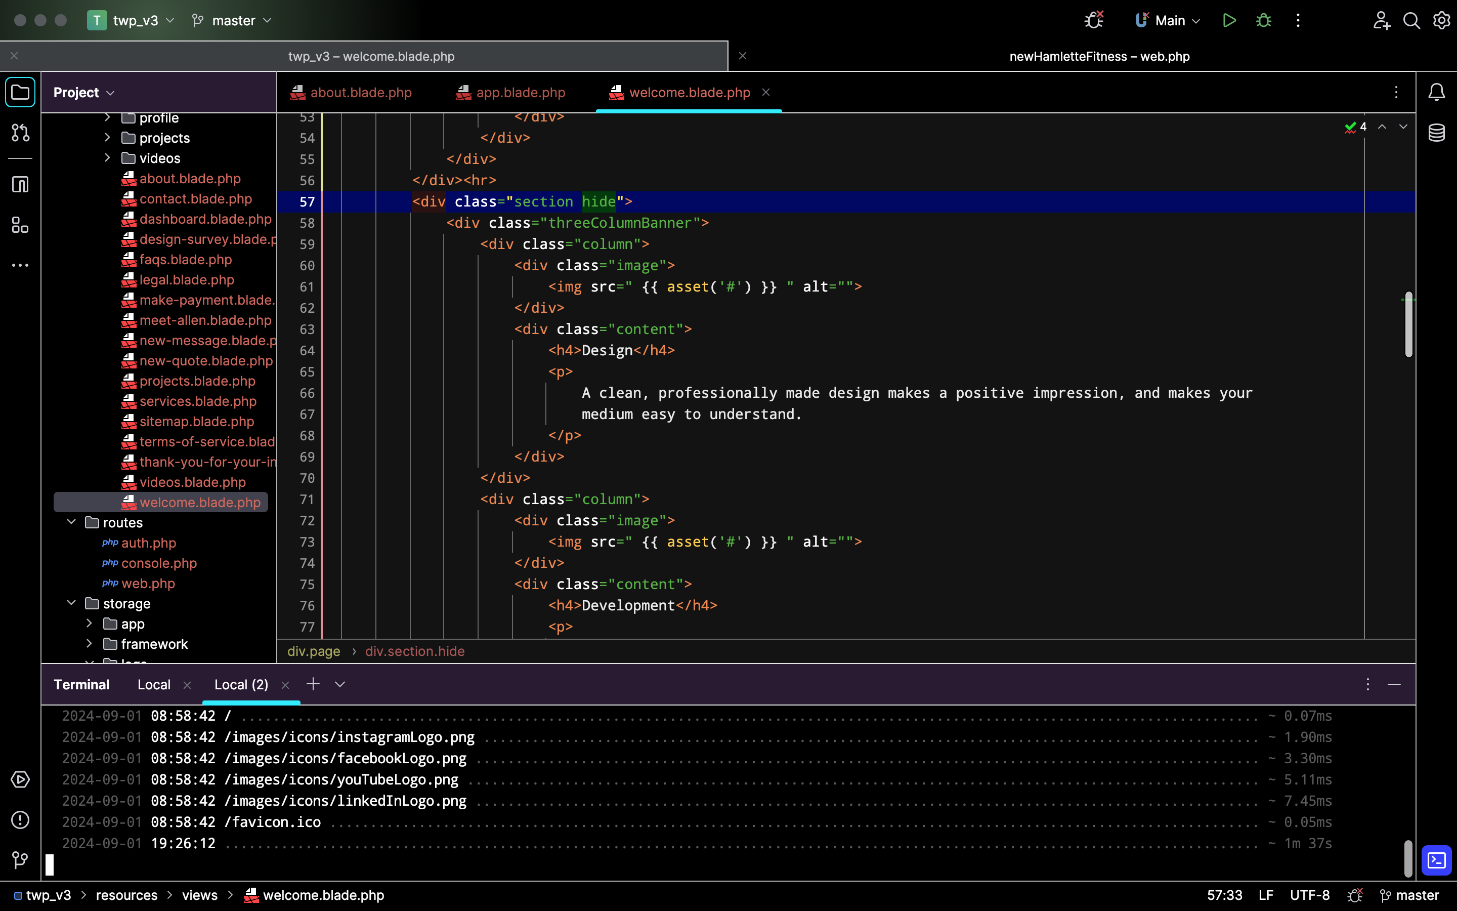Open Pull Requests tool window icon
Viewport: 1457px width, 911px height.
(20, 133)
